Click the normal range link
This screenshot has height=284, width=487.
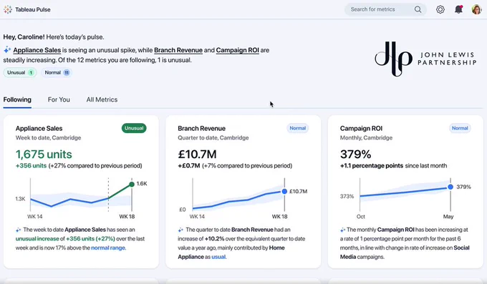108,248
